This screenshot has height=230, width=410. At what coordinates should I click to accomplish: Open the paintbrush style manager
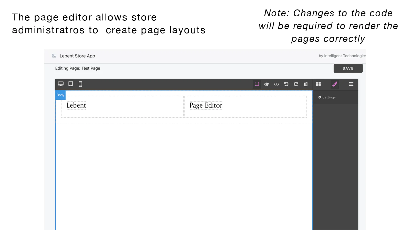[335, 84]
